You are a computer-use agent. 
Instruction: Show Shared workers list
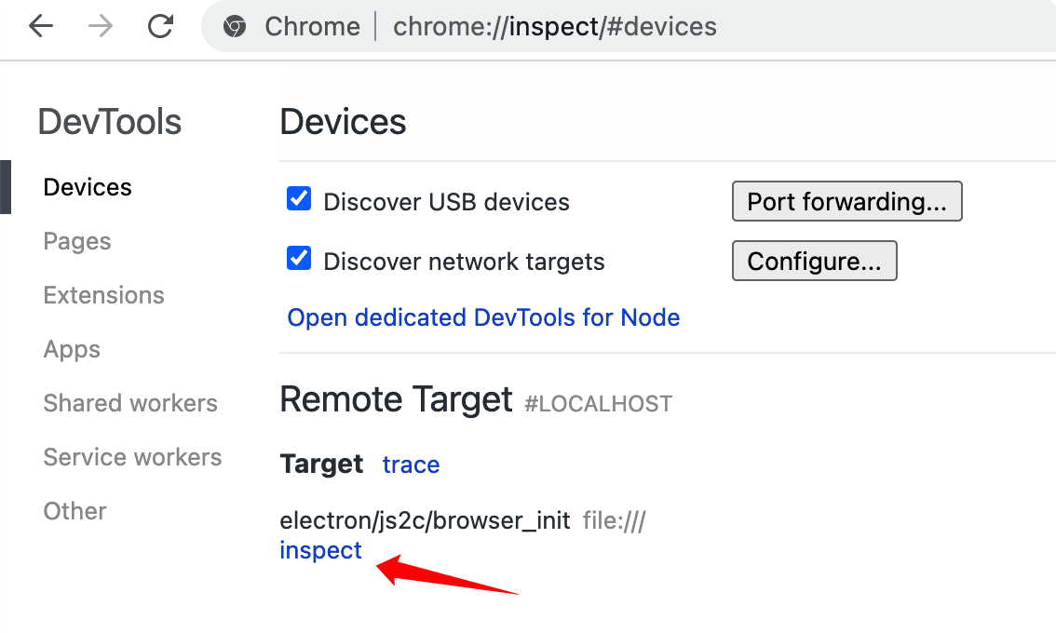[x=130, y=403]
